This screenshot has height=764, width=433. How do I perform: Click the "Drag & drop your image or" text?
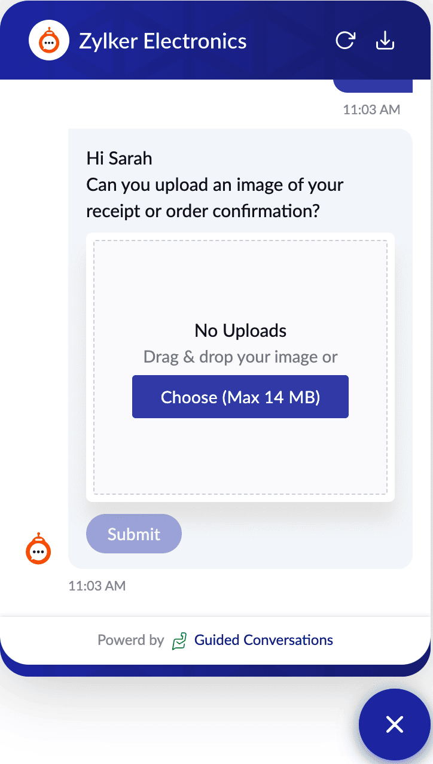tap(240, 357)
